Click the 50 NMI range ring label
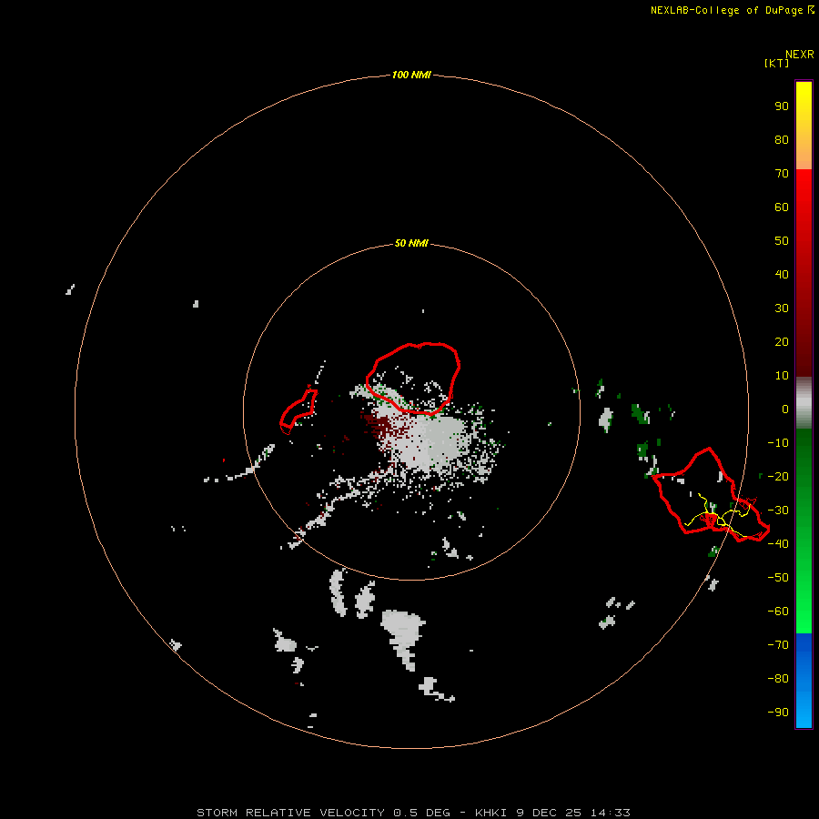Screen dimensions: 819x819 tap(411, 243)
